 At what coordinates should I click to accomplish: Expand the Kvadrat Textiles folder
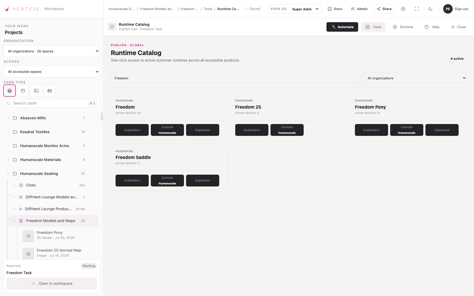pyautogui.click(x=8, y=132)
